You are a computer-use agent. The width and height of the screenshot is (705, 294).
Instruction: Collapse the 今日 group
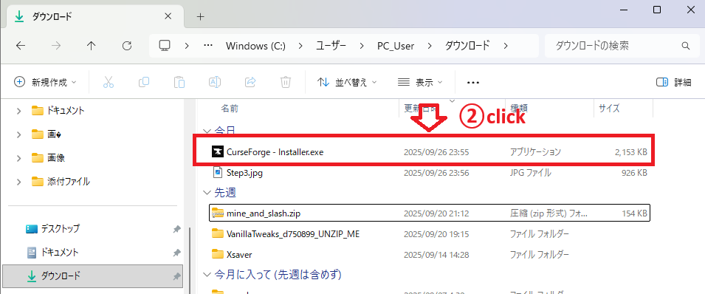[x=207, y=131]
